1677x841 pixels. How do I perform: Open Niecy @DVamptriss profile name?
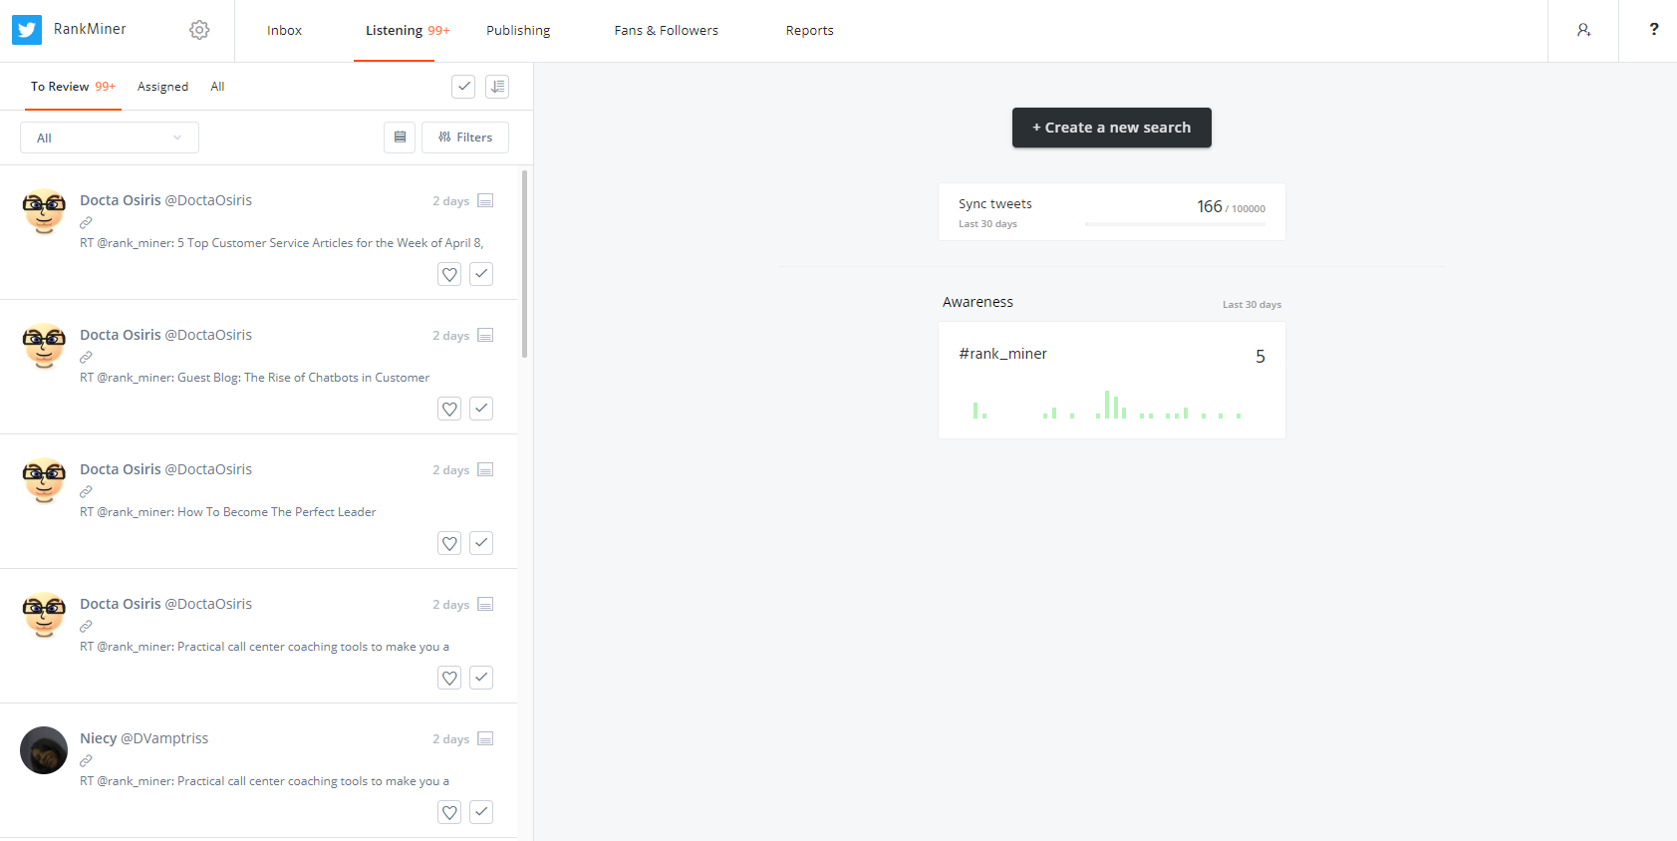coord(144,738)
